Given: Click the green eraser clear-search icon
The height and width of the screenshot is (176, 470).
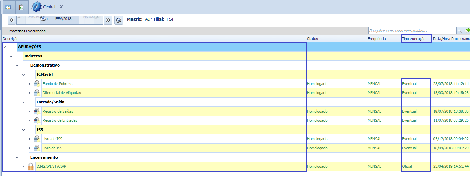Looking at the screenshot, I should click(467, 31).
